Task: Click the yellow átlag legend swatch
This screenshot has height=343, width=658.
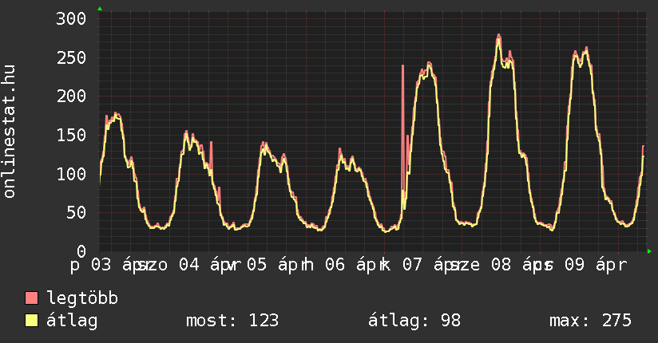Action: pyautogui.click(x=32, y=321)
